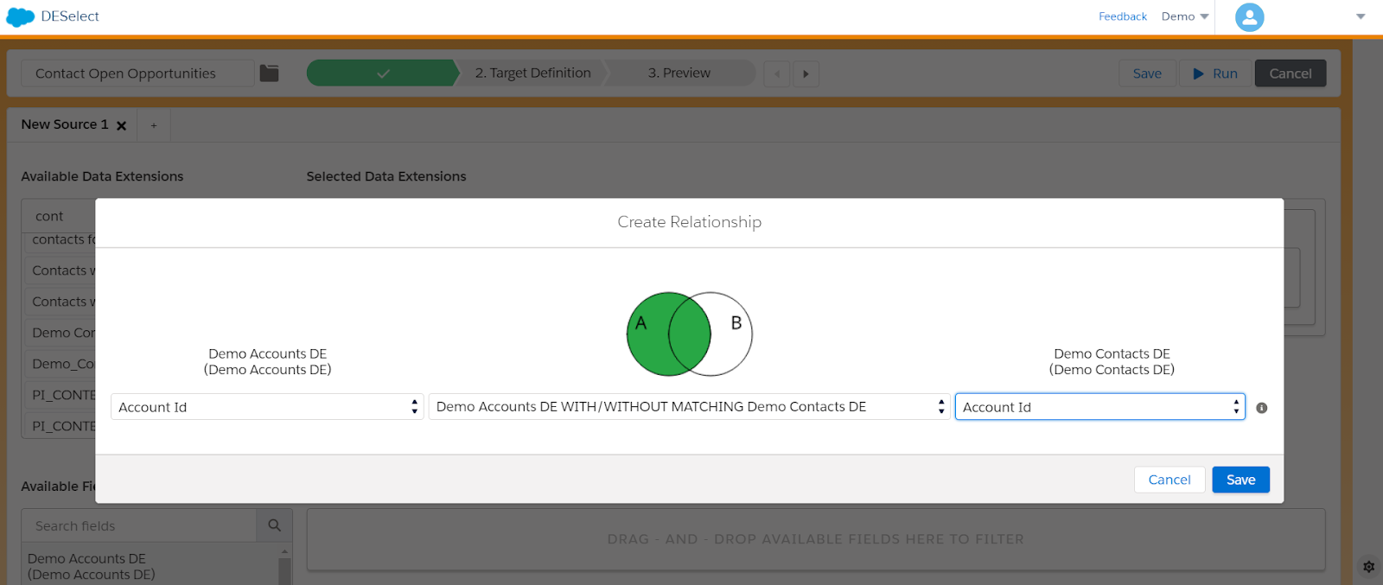
Task: Click the info icon beside Account Id
Action: 1262,408
